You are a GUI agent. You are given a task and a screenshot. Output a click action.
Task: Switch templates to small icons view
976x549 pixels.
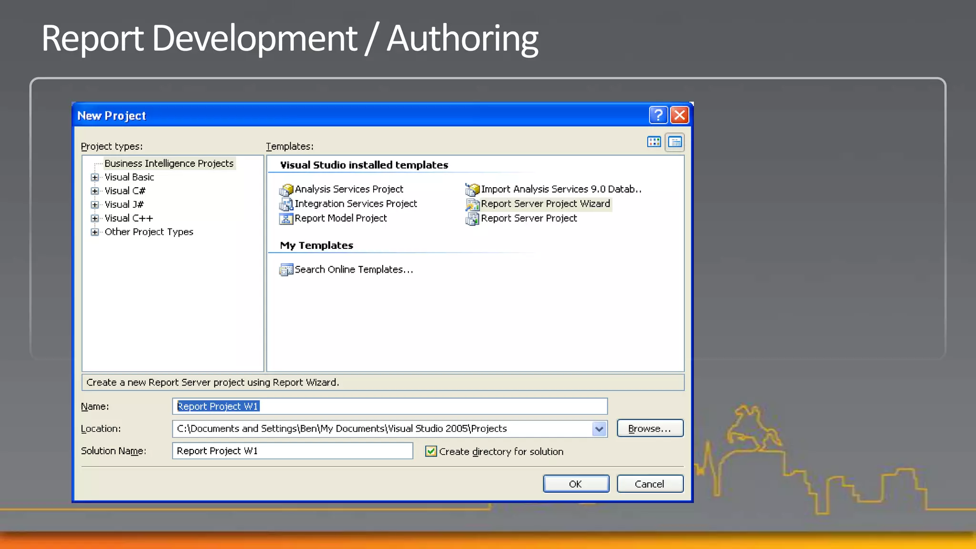pyautogui.click(x=675, y=142)
